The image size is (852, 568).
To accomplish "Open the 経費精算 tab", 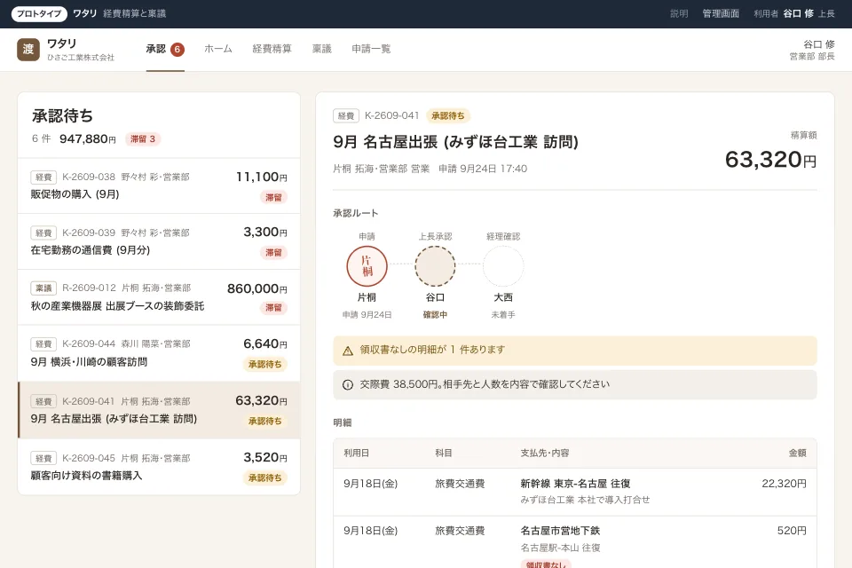I will tap(272, 49).
